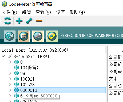
Task: Expand firm code 0 node
Action: tap(10, 62)
